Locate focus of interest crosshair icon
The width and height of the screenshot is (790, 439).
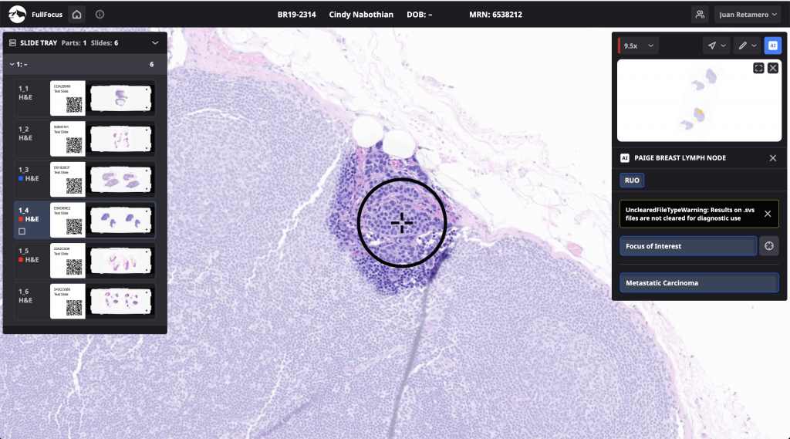point(768,246)
